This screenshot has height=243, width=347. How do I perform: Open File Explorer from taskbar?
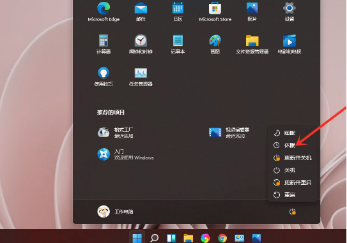point(189,238)
